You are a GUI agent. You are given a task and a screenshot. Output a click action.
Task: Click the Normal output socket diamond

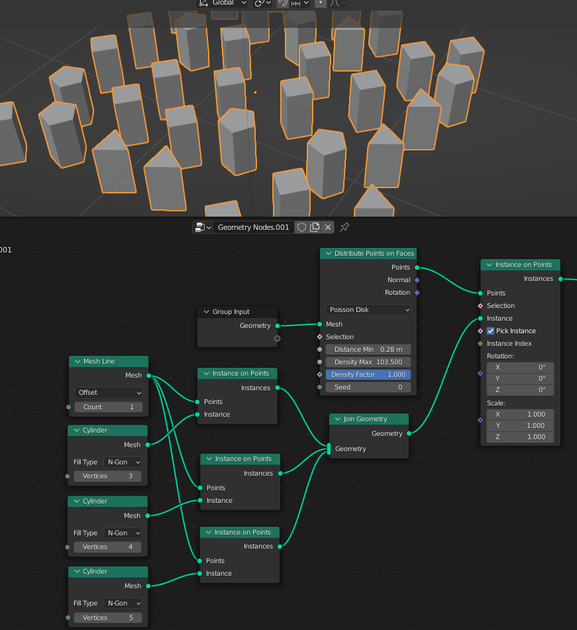(x=417, y=280)
